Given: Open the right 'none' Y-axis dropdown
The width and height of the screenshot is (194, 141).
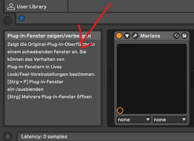Looking at the screenshot, I should (170, 119).
